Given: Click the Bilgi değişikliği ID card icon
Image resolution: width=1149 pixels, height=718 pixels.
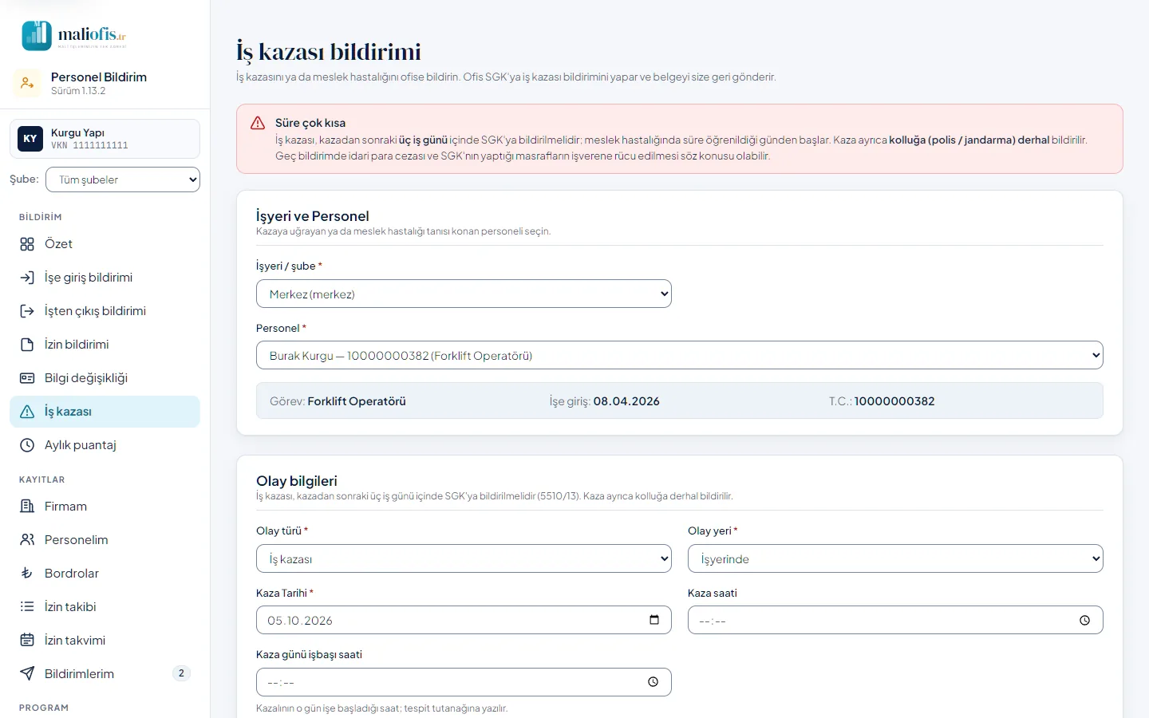Looking at the screenshot, I should [27, 378].
